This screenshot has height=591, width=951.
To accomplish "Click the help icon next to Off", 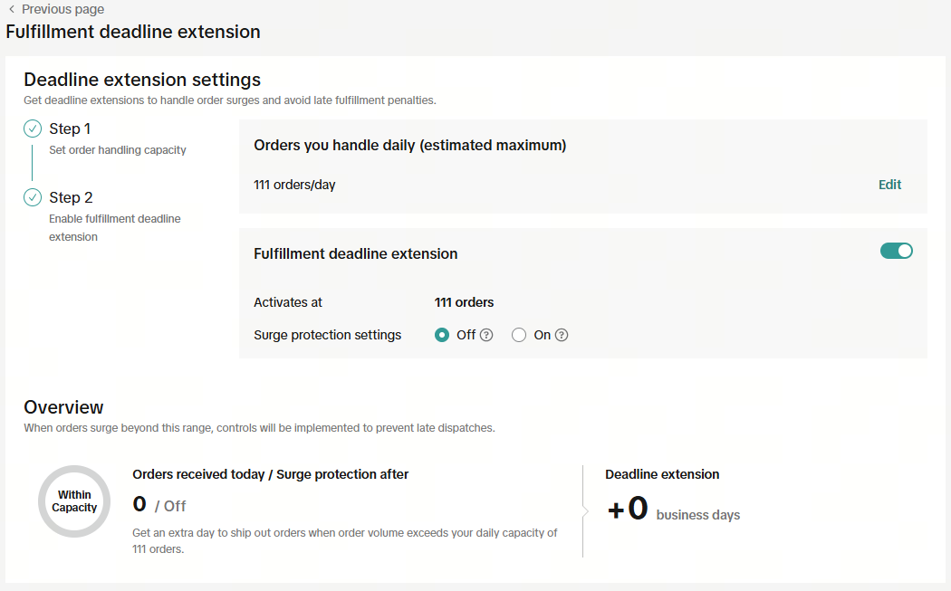I will [486, 335].
